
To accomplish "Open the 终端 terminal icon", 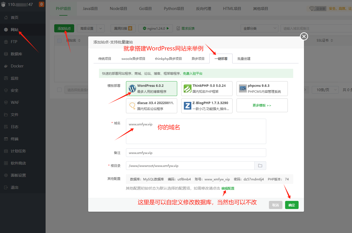I will [x=6, y=139].
